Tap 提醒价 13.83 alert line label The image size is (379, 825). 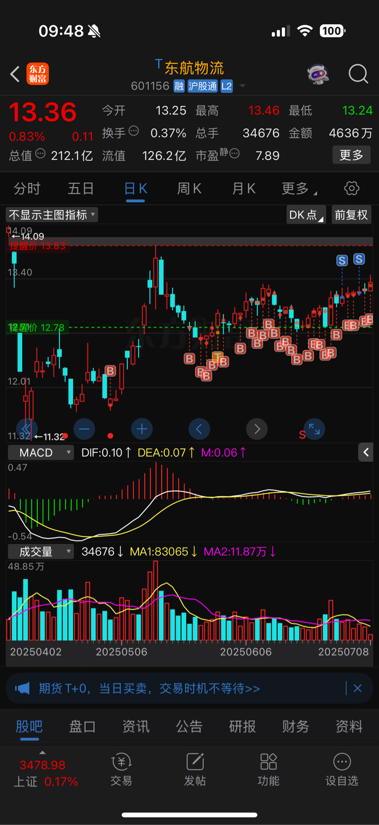click(38, 246)
